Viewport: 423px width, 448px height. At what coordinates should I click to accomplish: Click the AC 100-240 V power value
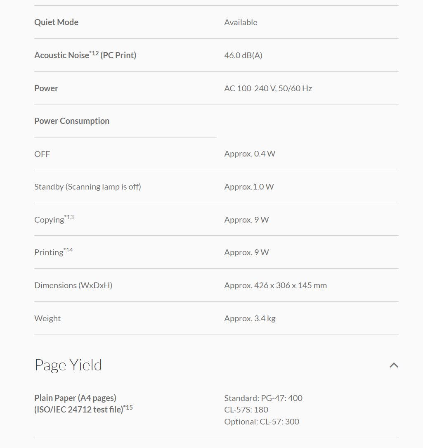[x=268, y=88]
